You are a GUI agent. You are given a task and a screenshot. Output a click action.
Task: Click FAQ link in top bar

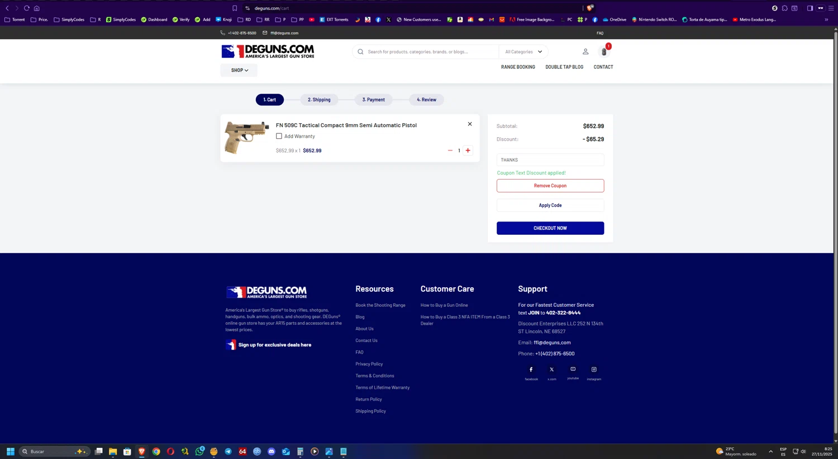pyautogui.click(x=600, y=33)
